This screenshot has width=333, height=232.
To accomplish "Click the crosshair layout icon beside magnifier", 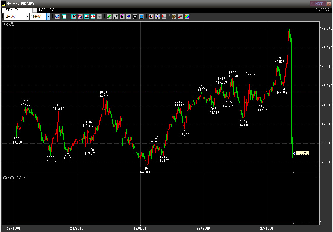I will [x=64, y=17].
